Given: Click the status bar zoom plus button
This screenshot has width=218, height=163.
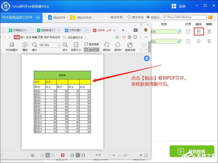Looking at the screenshot, I should tap(141, 155).
